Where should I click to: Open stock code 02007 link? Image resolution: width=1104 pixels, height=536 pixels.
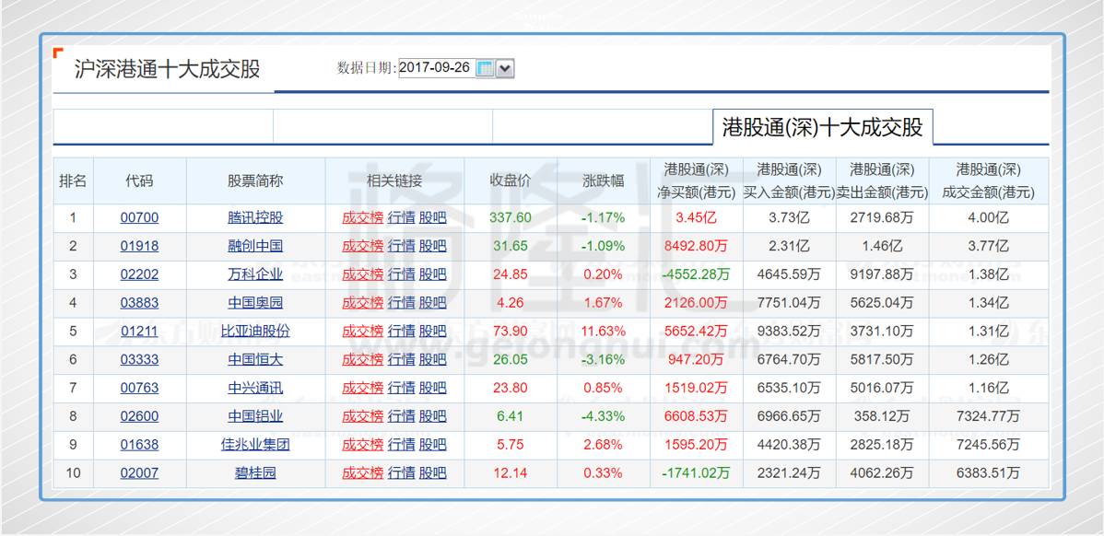point(139,473)
